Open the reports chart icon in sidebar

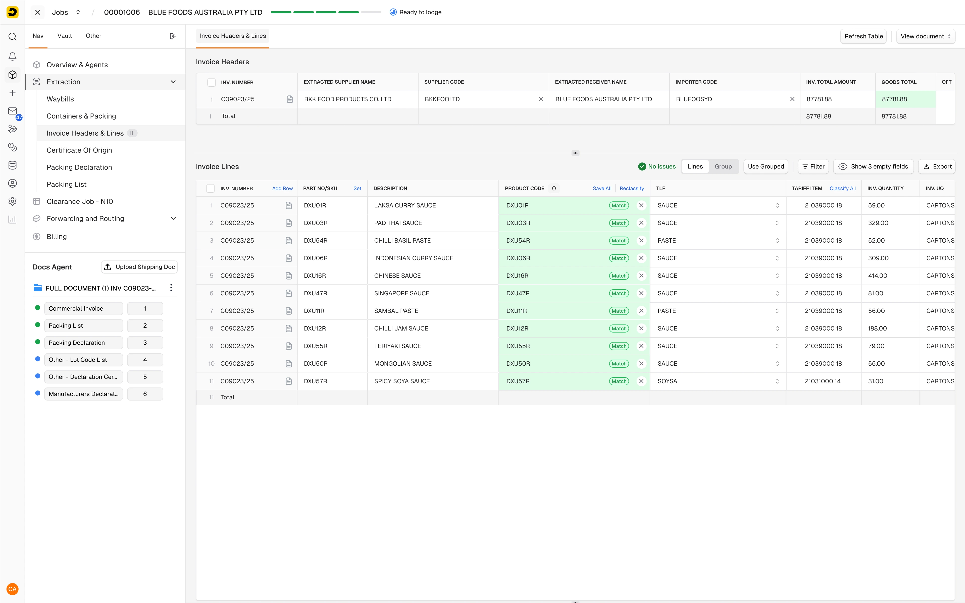click(12, 219)
